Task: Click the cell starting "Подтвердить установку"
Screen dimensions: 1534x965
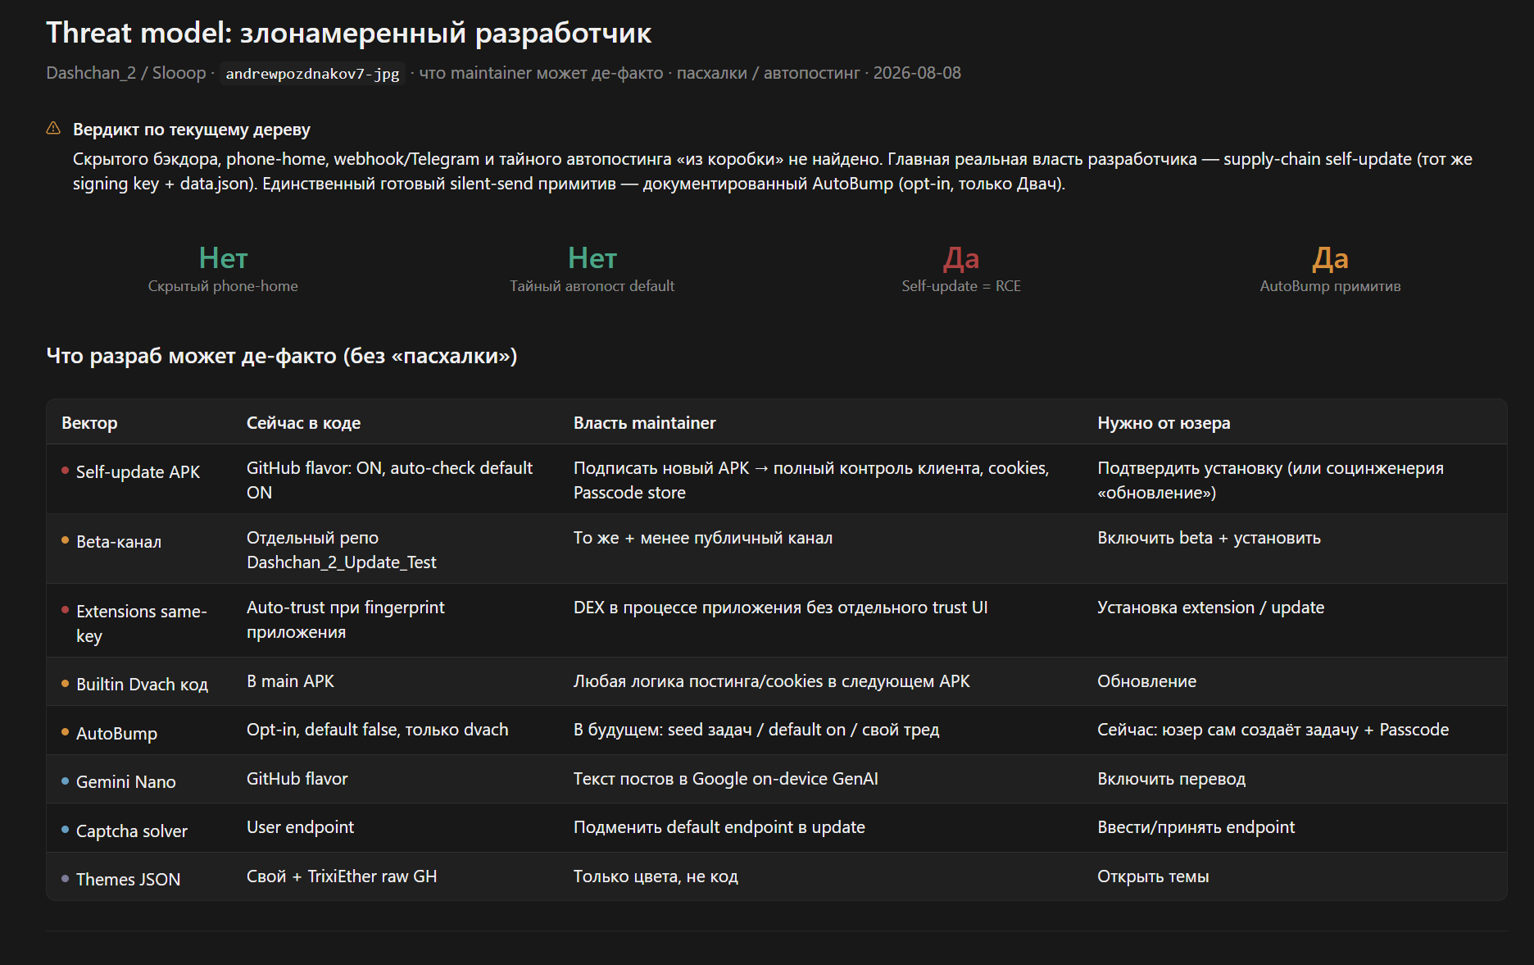Action: pyautogui.click(x=1270, y=480)
